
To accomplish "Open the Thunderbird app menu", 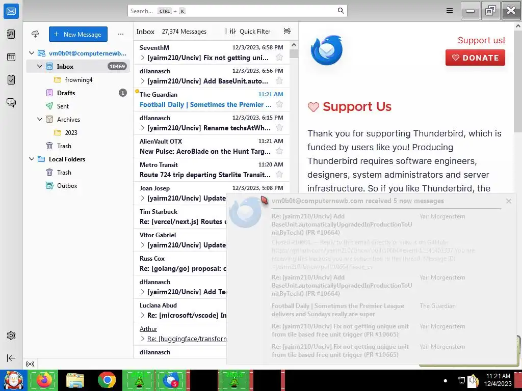I will [x=450, y=11].
